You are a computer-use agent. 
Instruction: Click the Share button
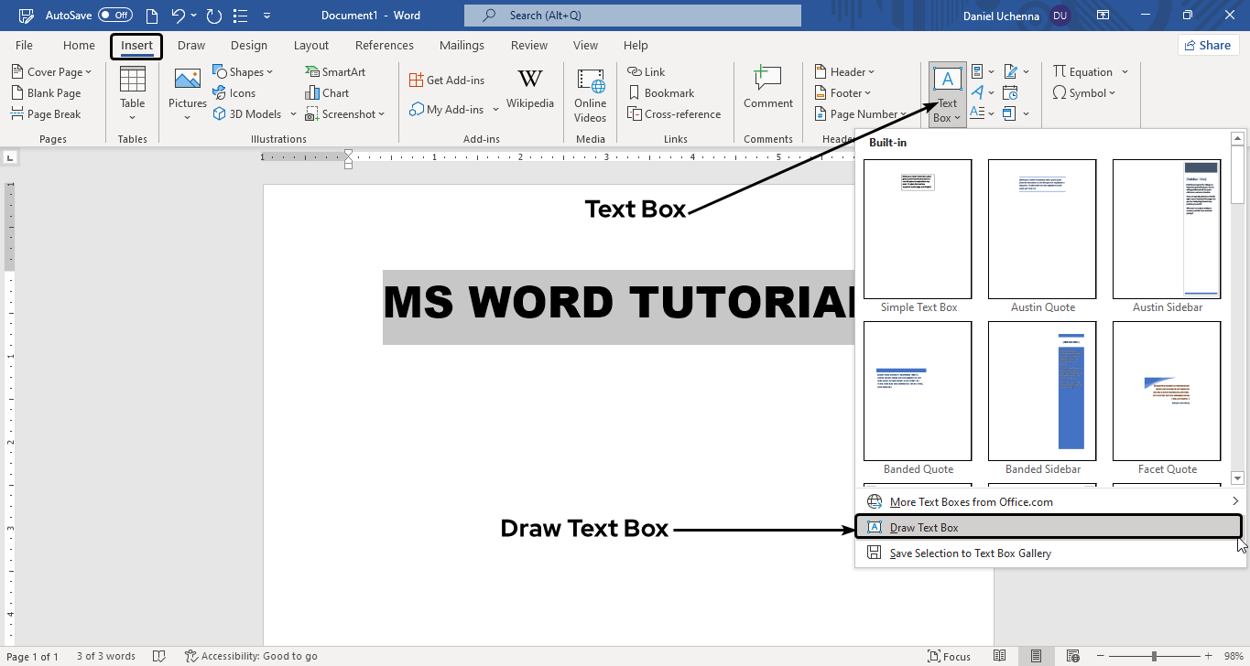[1207, 45]
